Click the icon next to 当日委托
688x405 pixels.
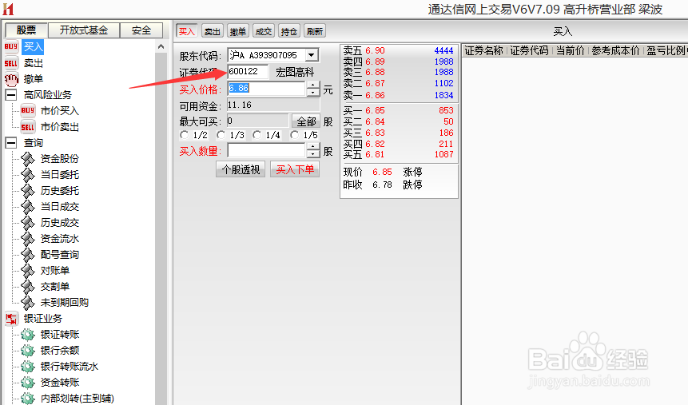tap(28, 175)
